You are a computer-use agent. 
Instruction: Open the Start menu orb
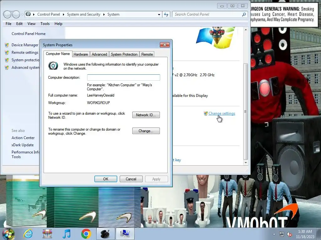click(8, 234)
